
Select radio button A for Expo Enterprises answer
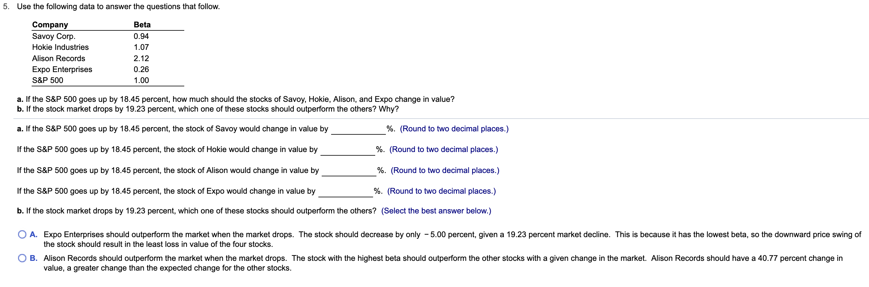click(22, 234)
